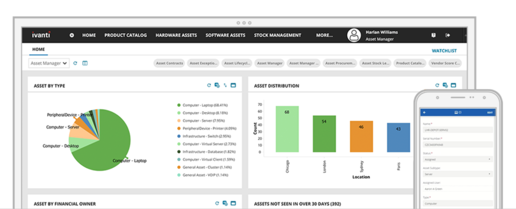Select the HOME tab below navbar

coord(38,49)
